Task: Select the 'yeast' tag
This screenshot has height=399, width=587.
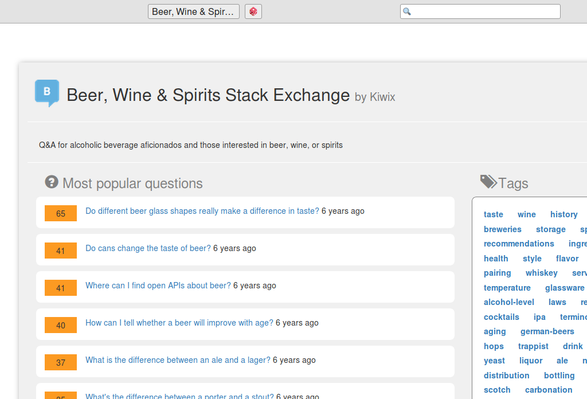Action: coord(494,361)
